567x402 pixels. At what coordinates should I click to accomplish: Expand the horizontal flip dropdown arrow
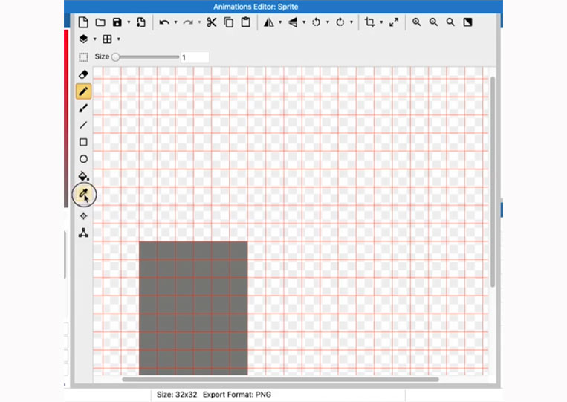(x=280, y=22)
